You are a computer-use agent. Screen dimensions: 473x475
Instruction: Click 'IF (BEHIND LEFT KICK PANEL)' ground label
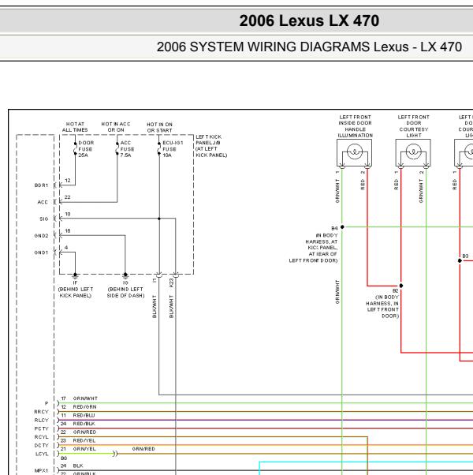(x=76, y=290)
